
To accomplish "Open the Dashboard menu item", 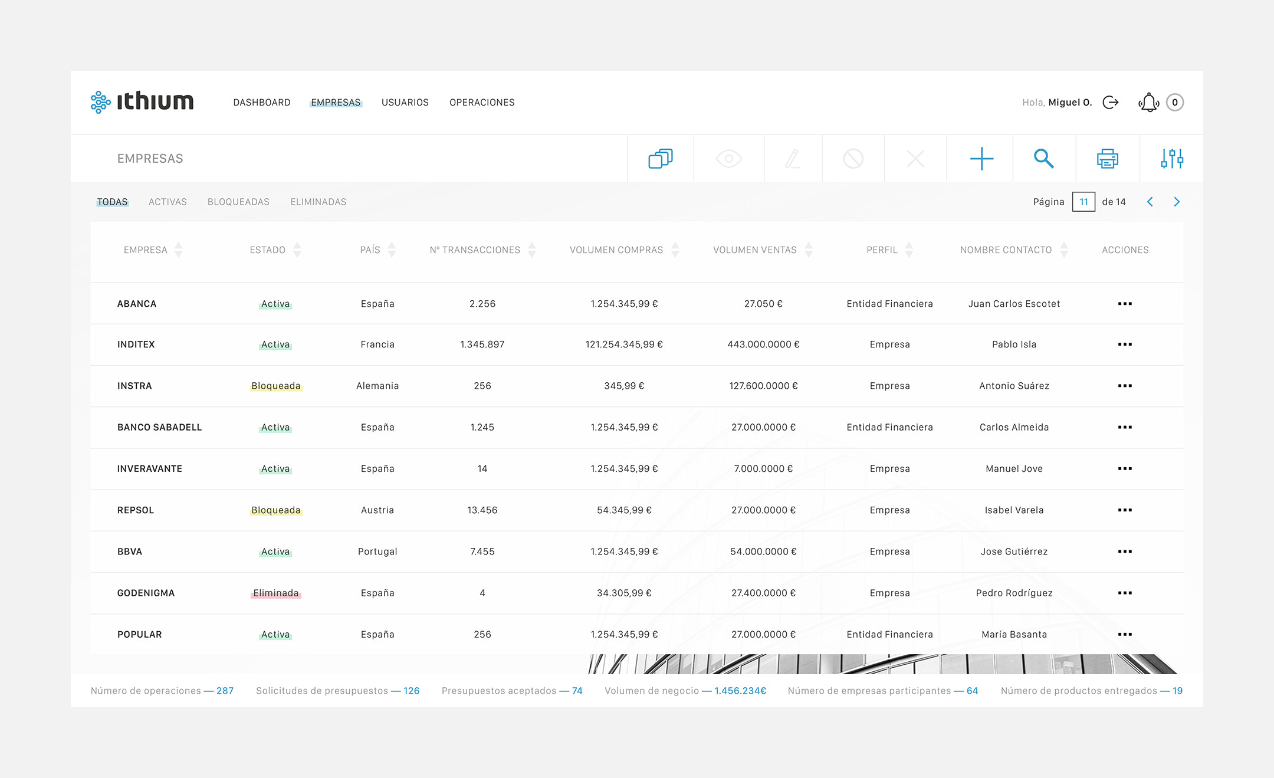I will coord(262,103).
